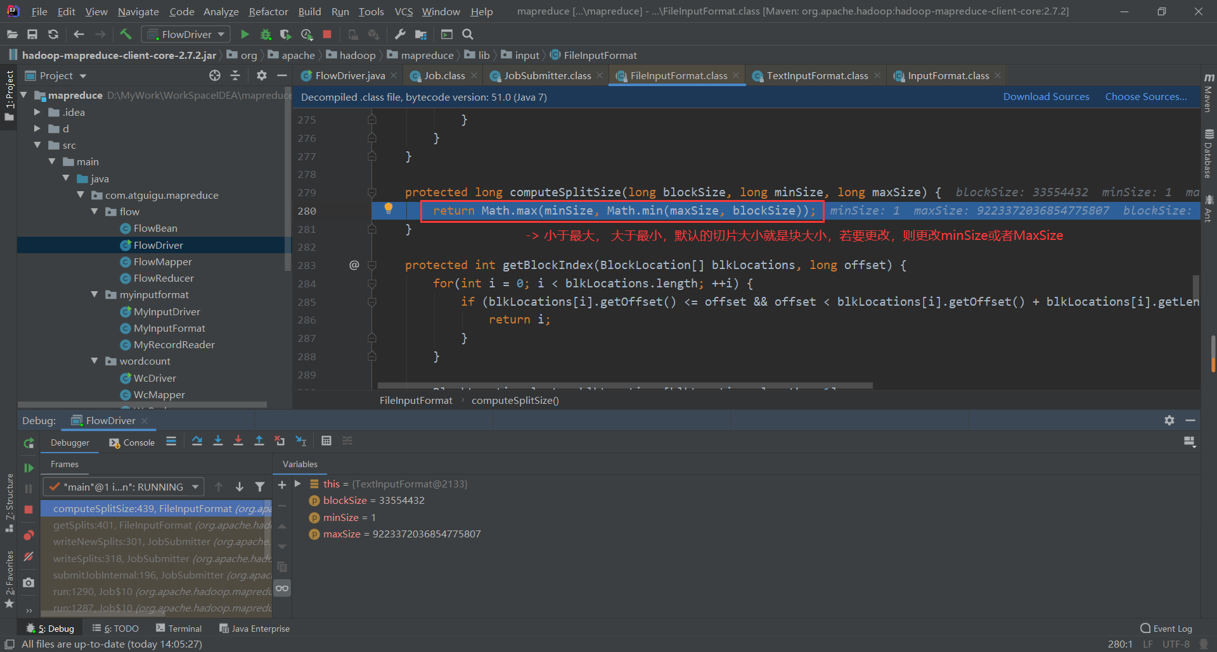This screenshot has height=652, width=1217.
Task: Click the camera thread dump icon
Action: pyautogui.click(x=29, y=582)
